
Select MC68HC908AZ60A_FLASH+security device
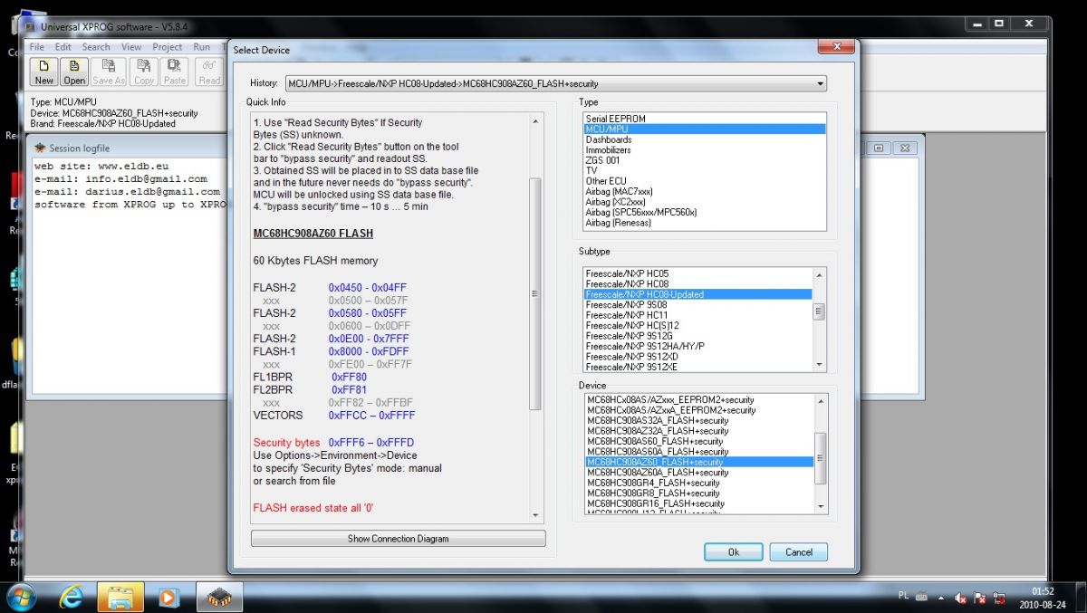pyautogui.click(x=697, y=473)
